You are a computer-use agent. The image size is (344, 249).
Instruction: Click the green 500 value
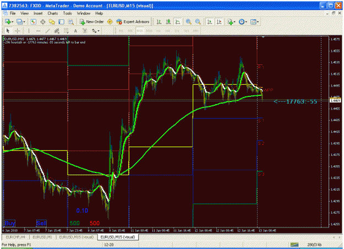click(75, 223)
